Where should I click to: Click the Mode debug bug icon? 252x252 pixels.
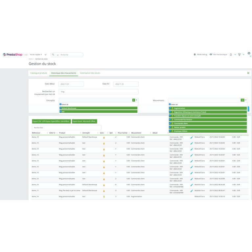pos(195,55)
